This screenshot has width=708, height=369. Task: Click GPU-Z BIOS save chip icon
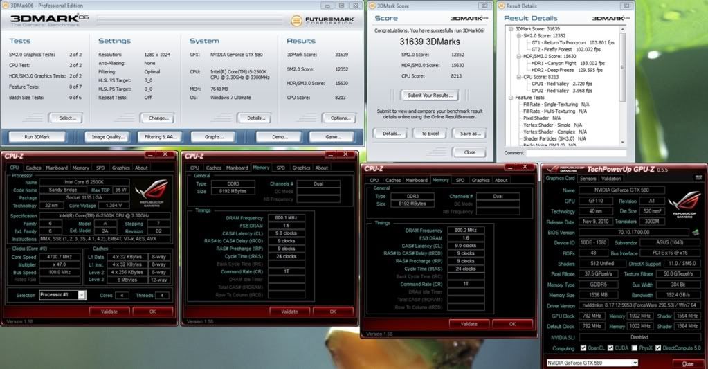[x=696, y=232]
